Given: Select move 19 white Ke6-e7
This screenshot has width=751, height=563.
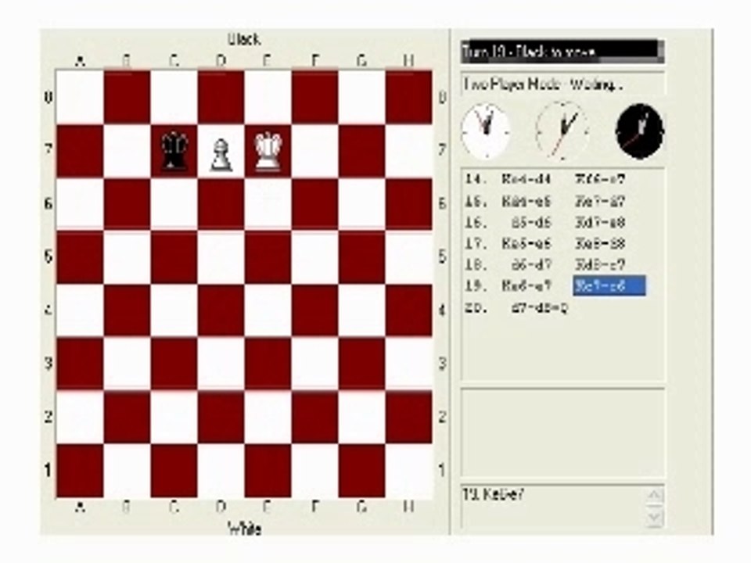Looking at the screenshot, I should point(526,286).
